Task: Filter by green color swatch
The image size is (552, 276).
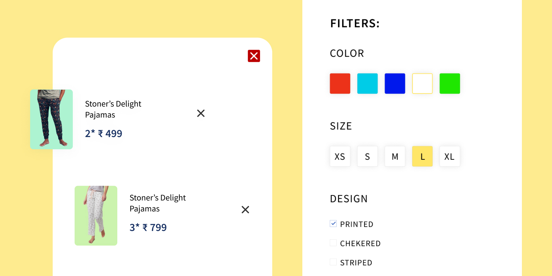Action: pos(450,83)
